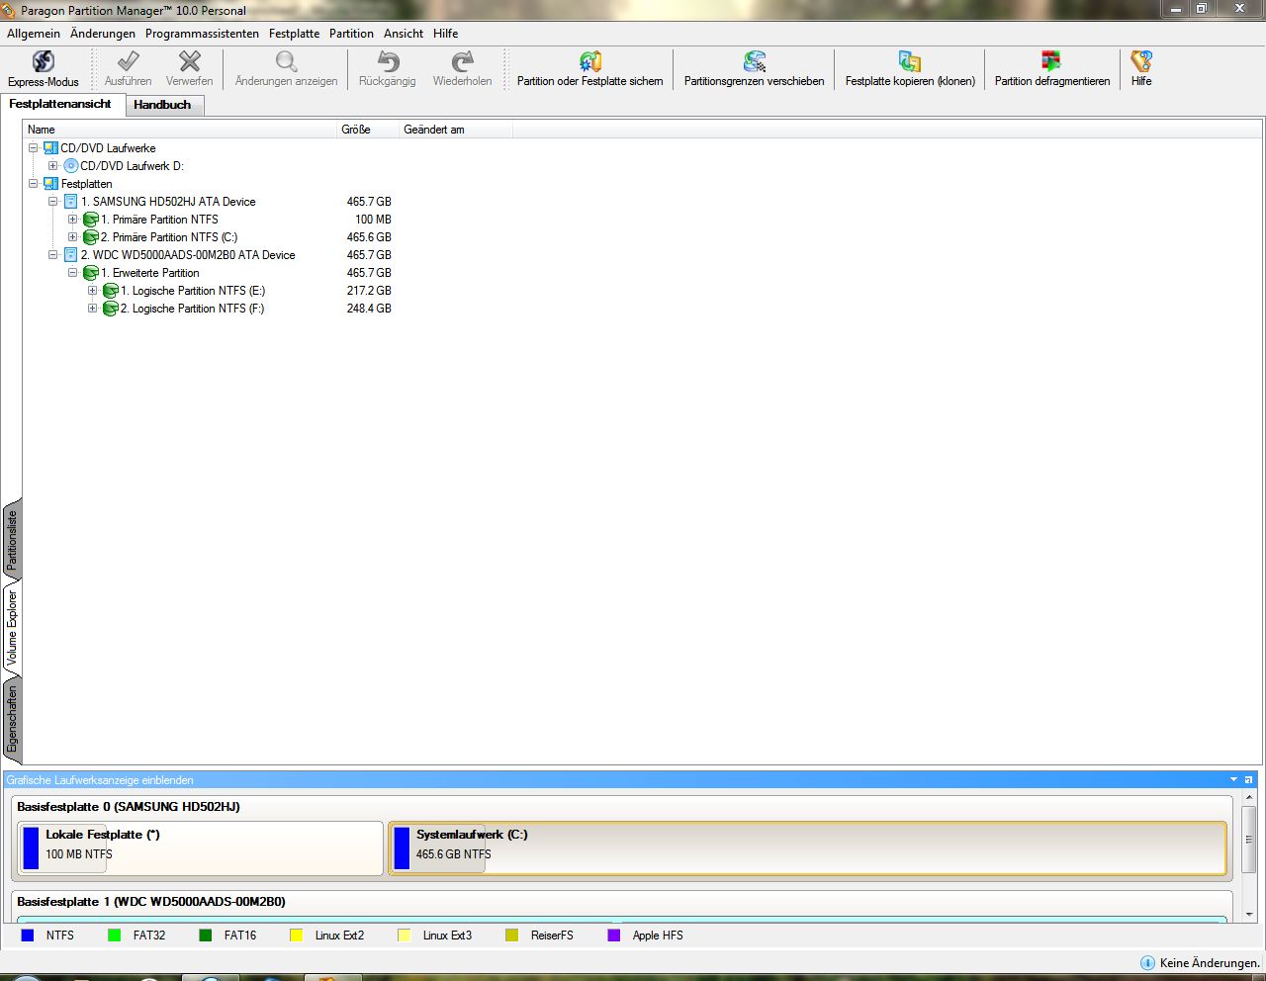Screen dimensions: 1266x981
Task: Open Partitionsgrenzen verschieben tool
Action: (754, 69)
